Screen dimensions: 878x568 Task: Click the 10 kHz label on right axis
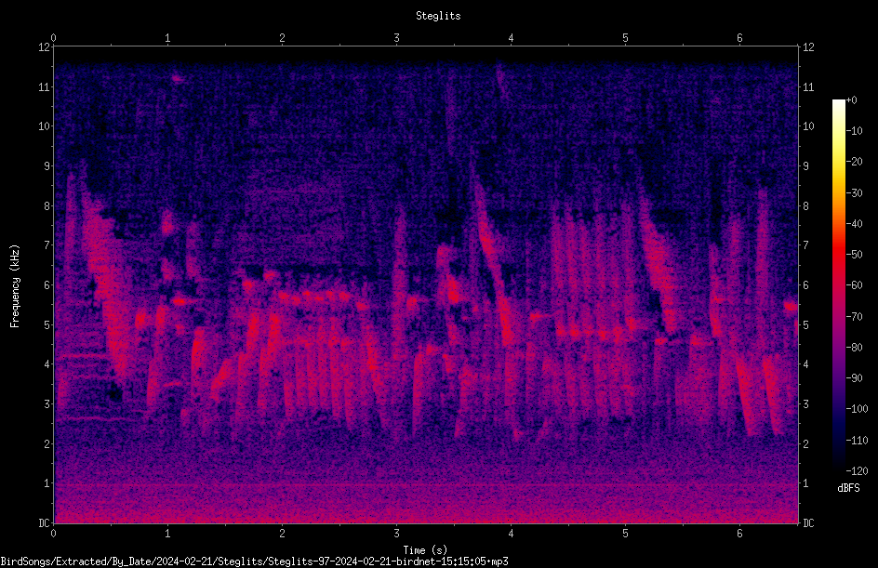coord(808,125)
